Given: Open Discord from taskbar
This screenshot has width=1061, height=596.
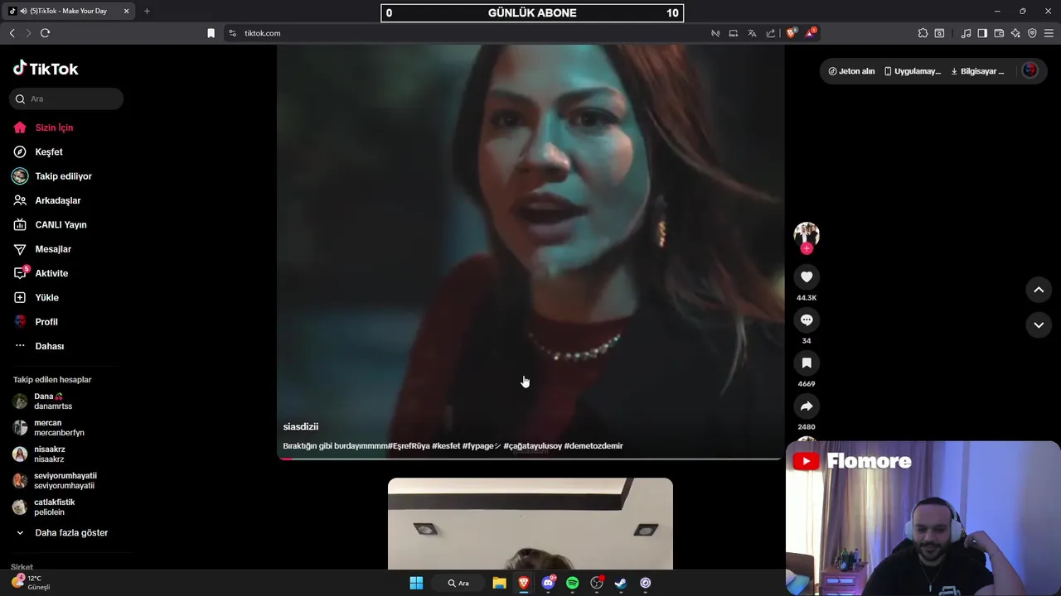Looking at the screenshot, I should 548,583.
